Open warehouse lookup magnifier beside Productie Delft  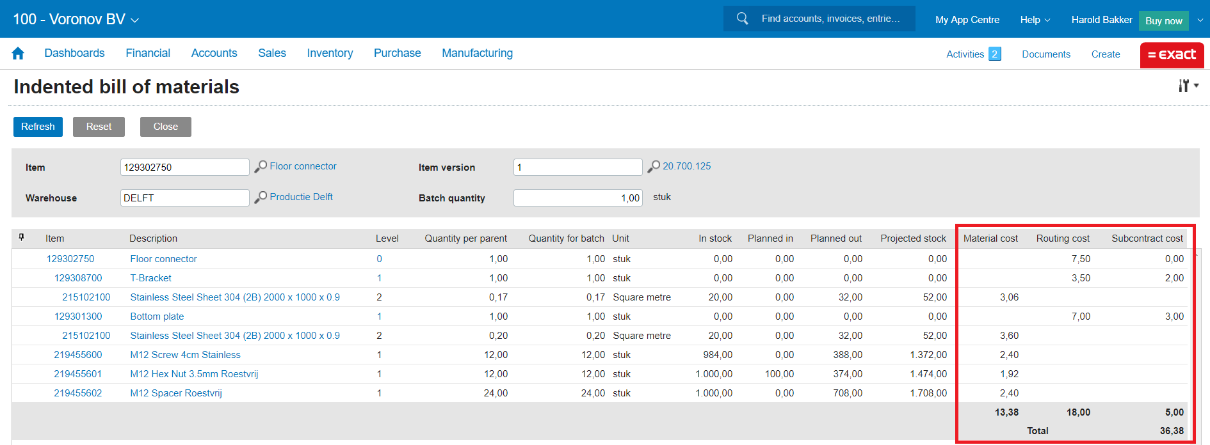point(261,198)
